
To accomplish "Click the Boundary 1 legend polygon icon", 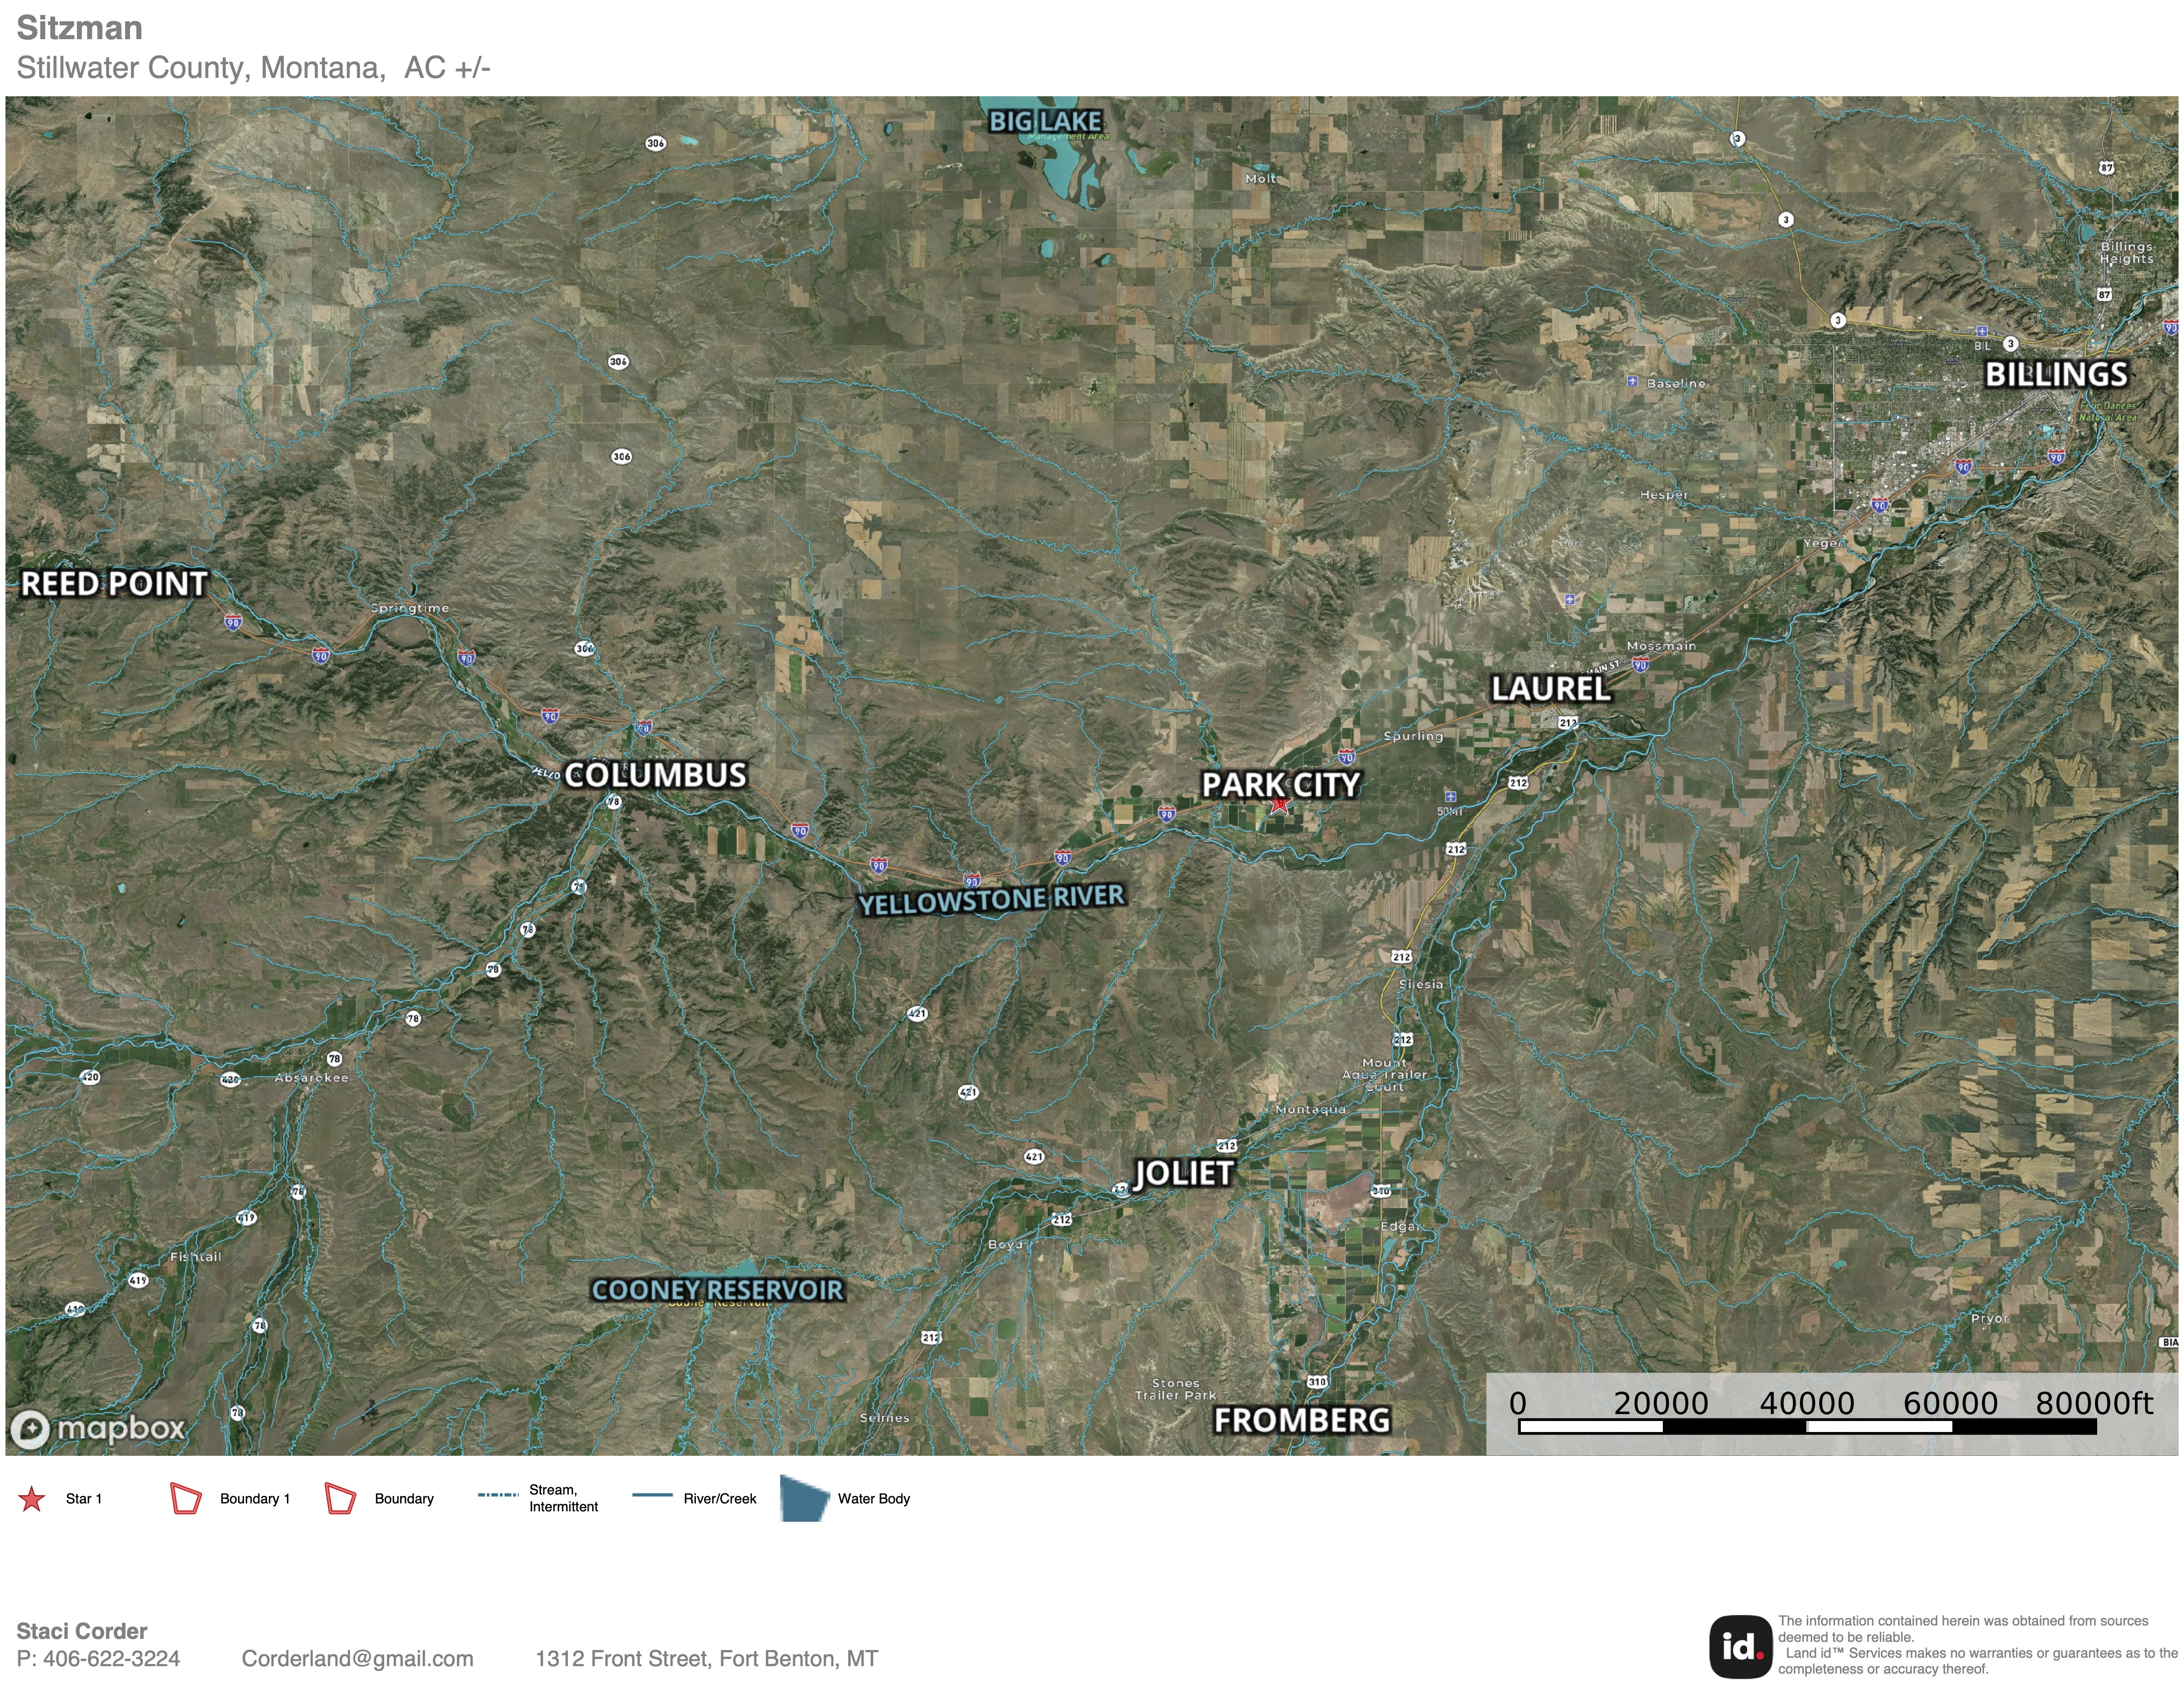I will [186, 1499].
